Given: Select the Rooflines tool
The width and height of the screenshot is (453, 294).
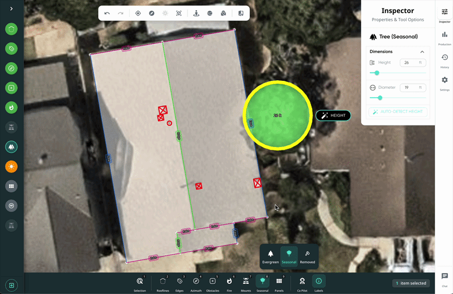Looking at the screenshot, I should 163,283.
